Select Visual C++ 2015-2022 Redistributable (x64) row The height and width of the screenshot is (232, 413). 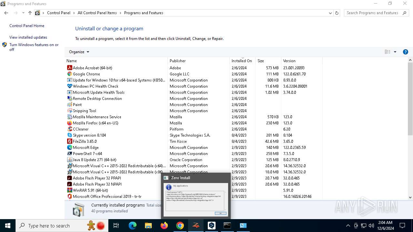[x=194, y=166]
